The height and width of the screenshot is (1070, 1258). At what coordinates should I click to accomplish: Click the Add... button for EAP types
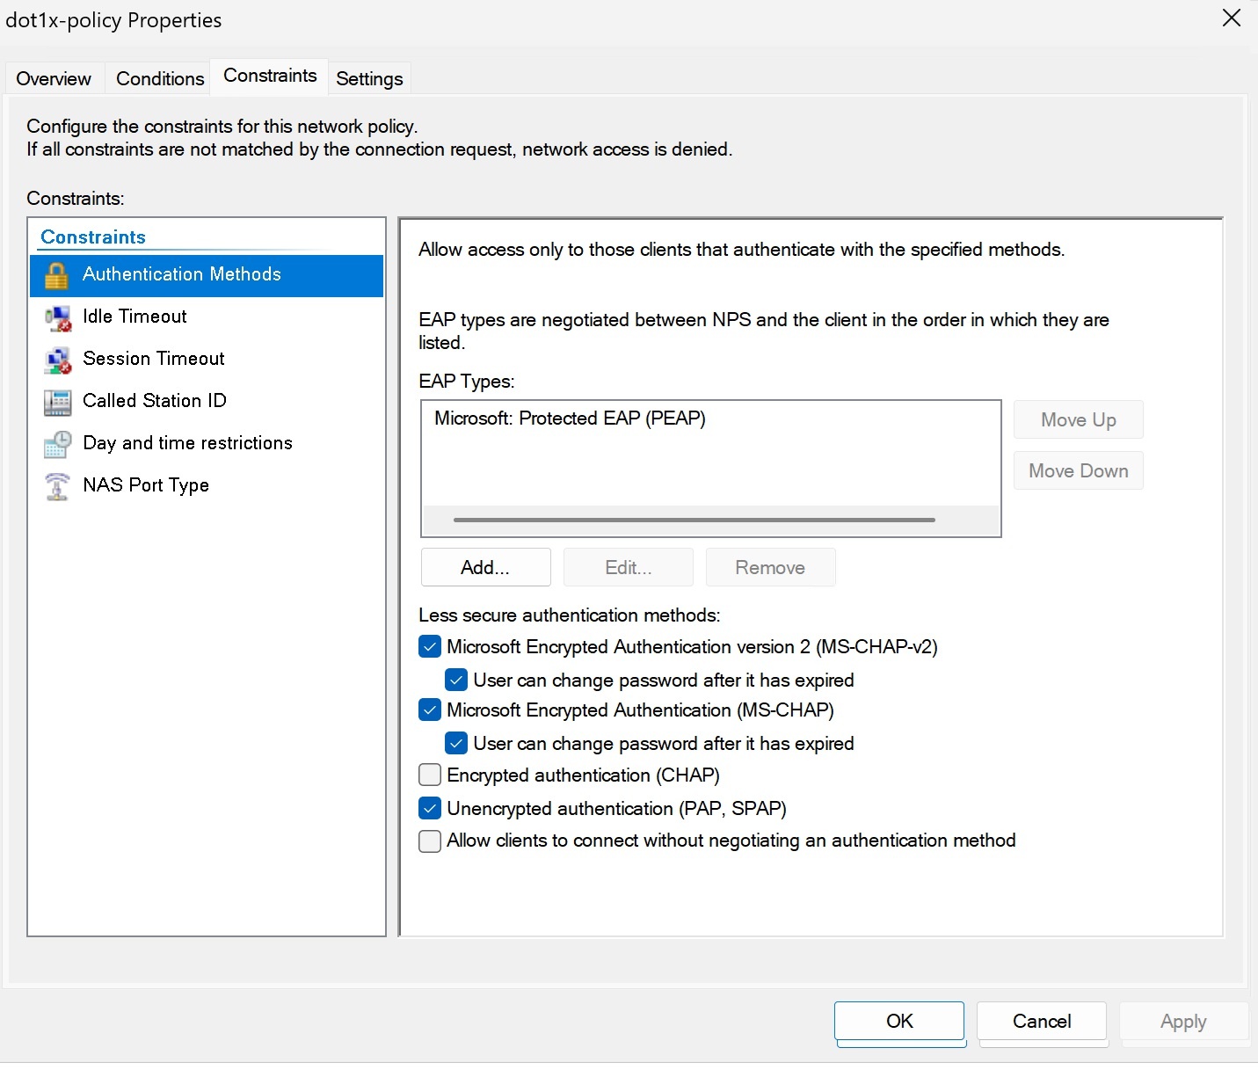[485, 567]
